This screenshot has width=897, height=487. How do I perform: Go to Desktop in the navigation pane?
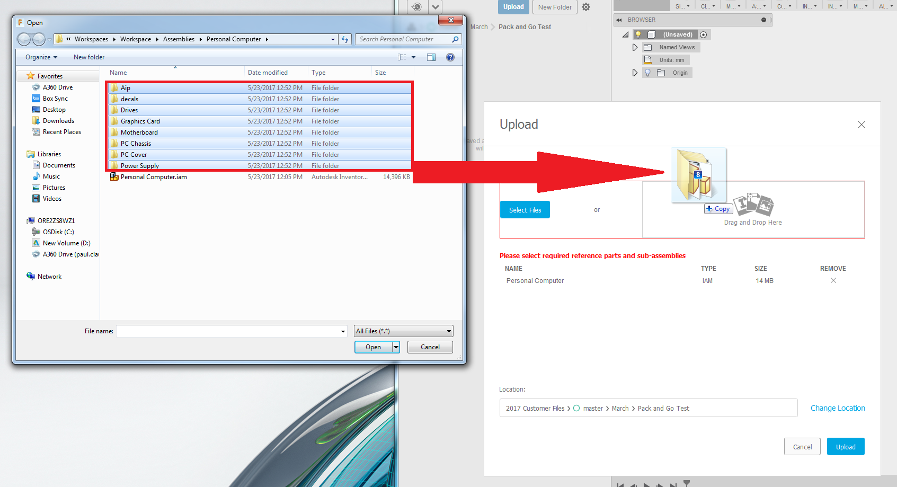pyautogui.click(x=49, y=110)
